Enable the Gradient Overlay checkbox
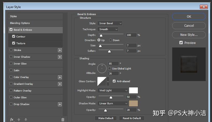Screen dimensions: 212x122 pyautogui.click(x=11, y=84)
